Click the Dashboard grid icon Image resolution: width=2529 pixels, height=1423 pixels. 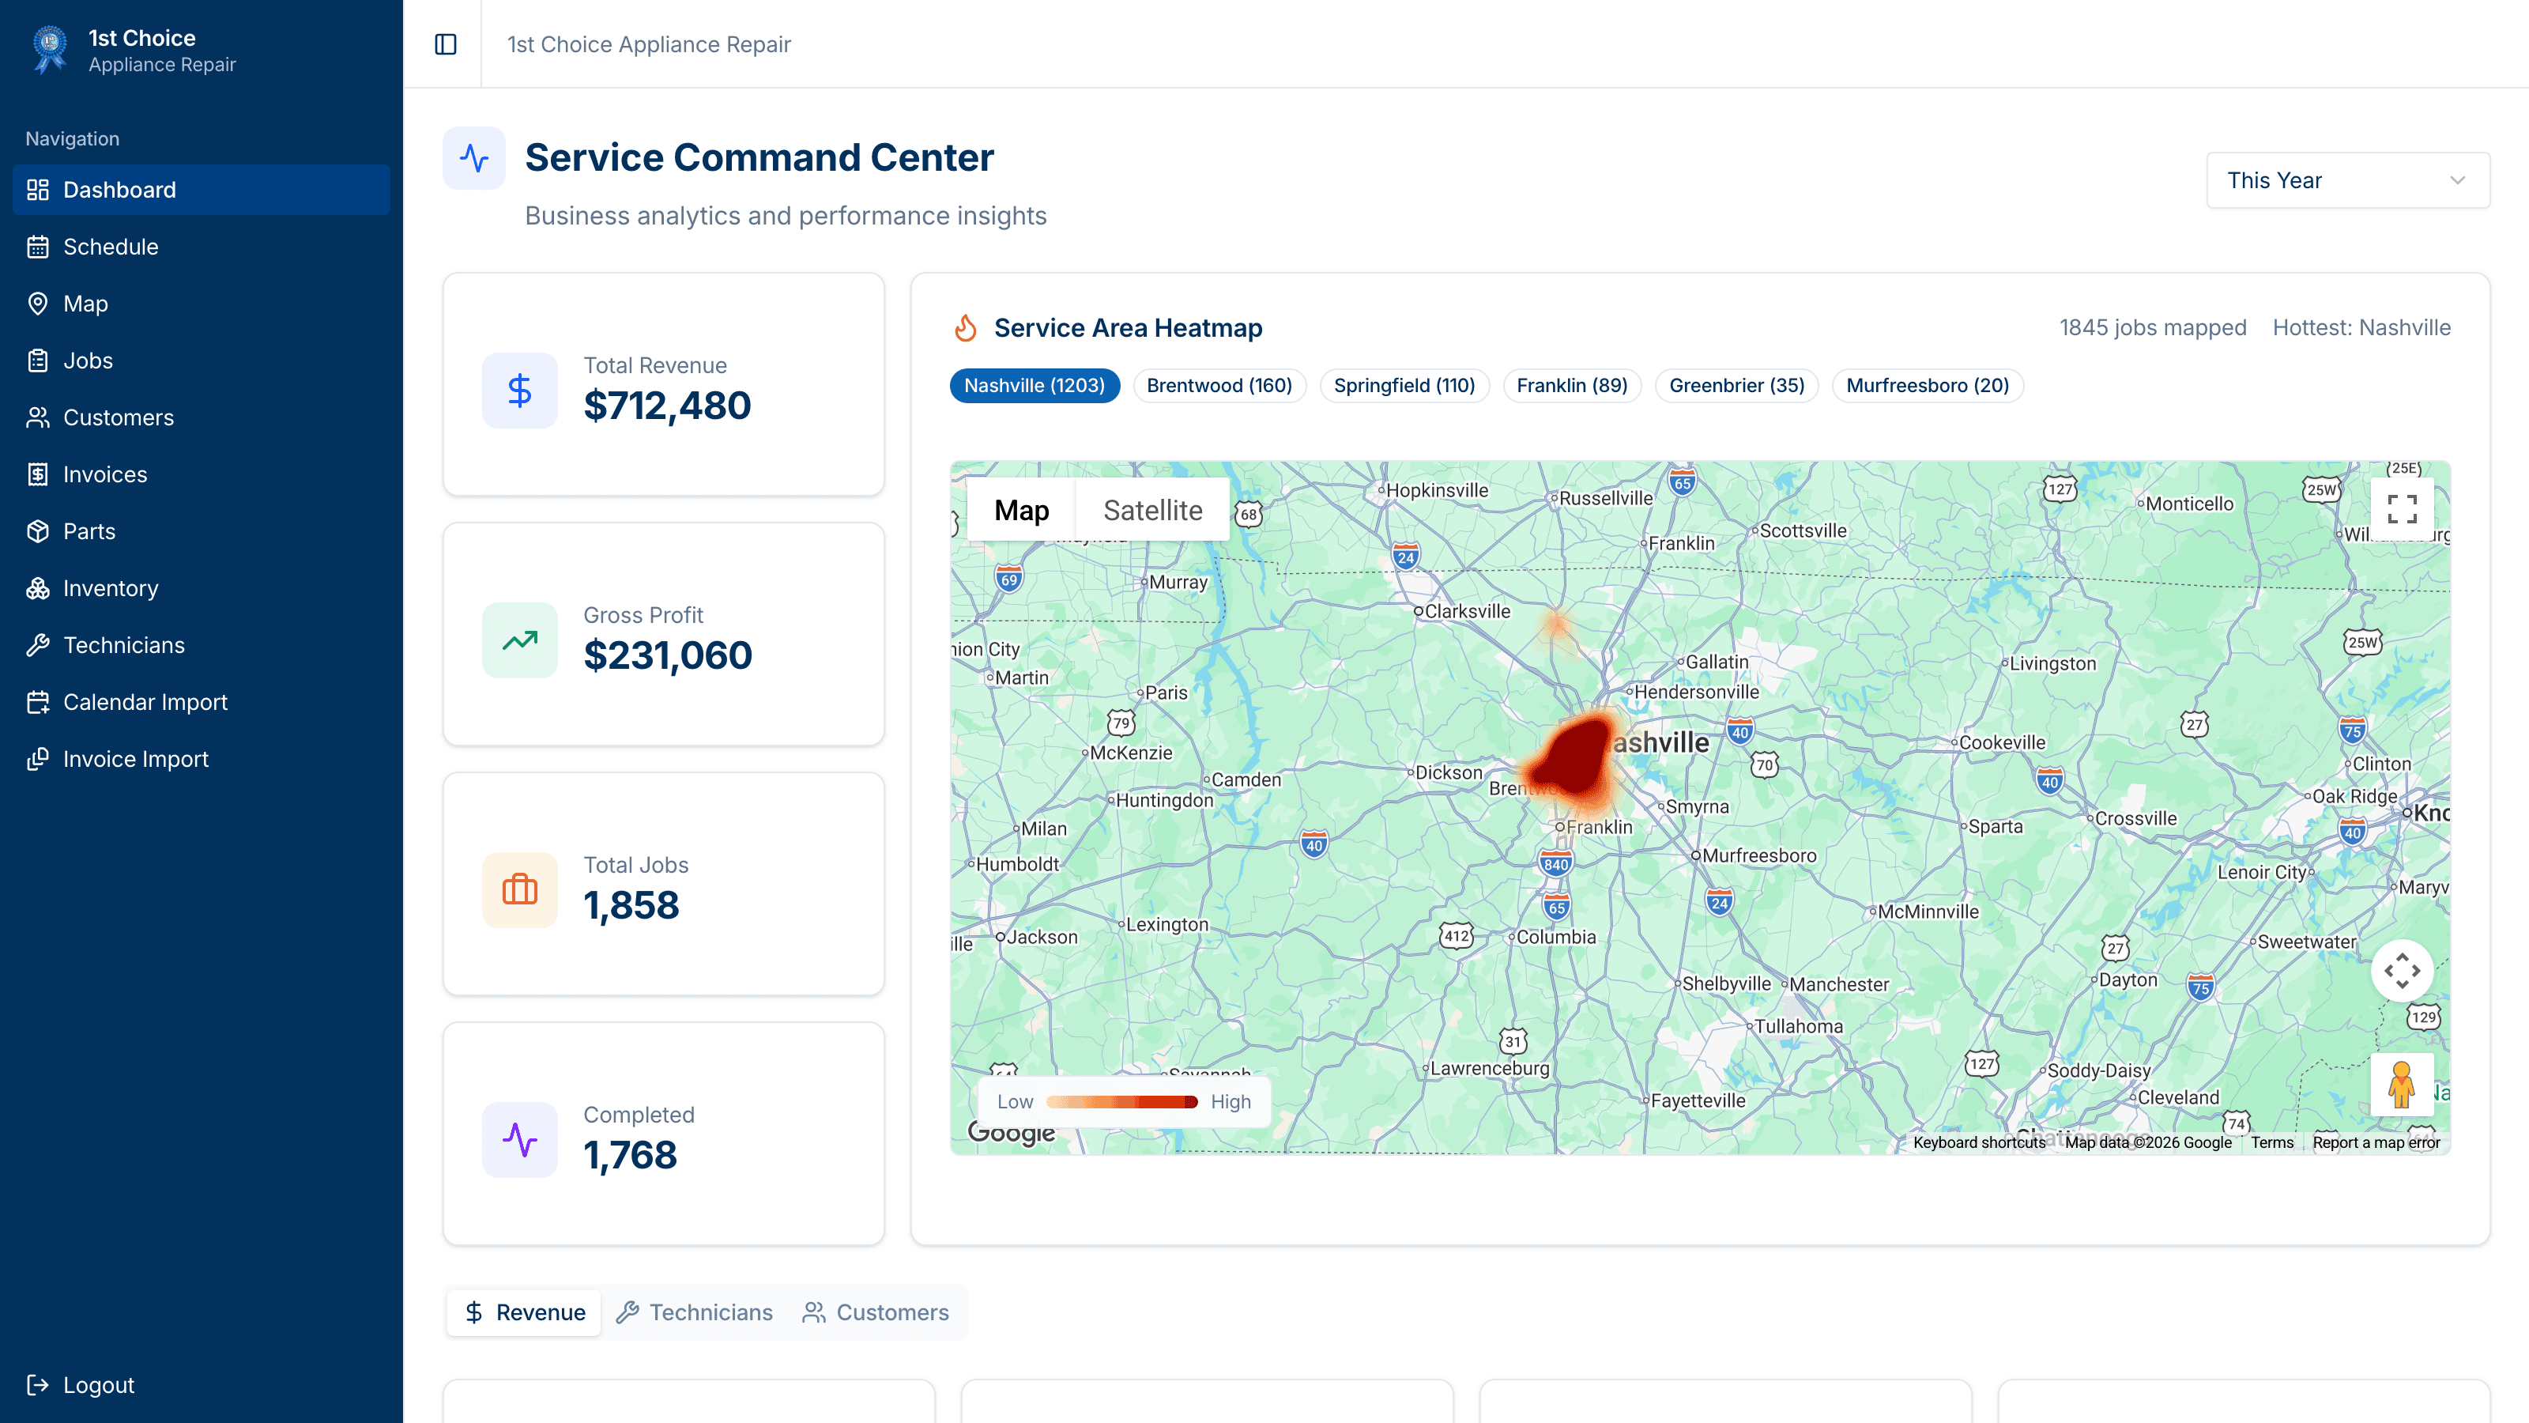coord(37,190)
